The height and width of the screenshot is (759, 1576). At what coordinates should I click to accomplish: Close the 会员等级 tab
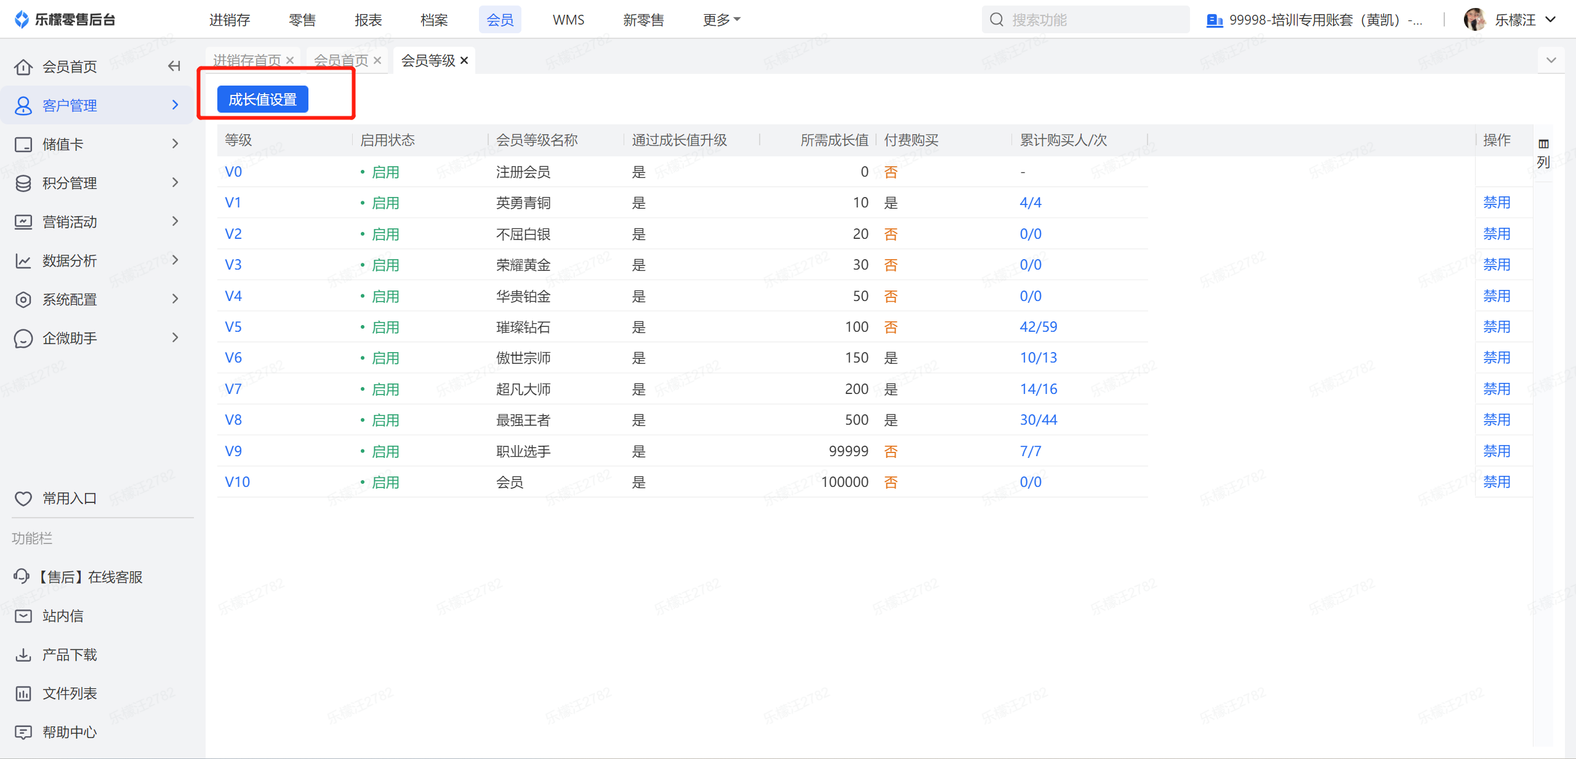coord(465,60)
